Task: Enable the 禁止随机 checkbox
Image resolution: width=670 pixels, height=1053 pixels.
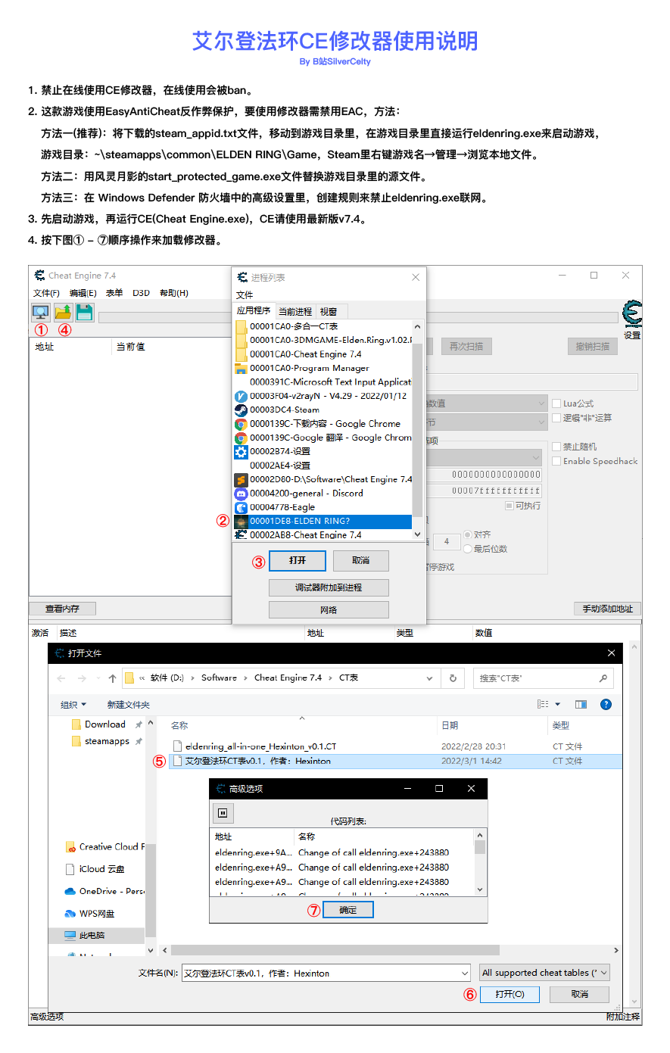Action: (x=556, y=447)
